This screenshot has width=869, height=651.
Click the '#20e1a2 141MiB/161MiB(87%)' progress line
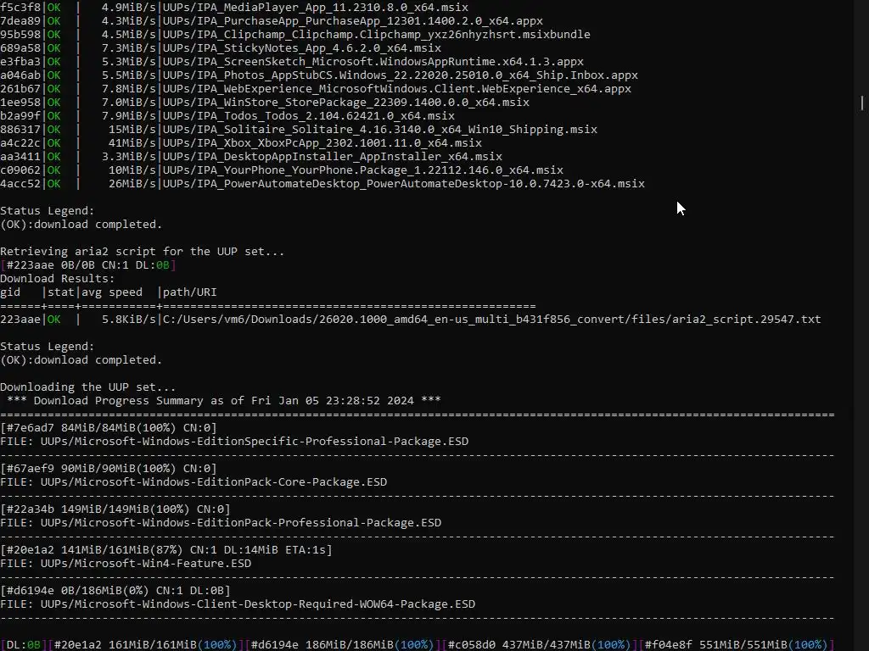click(166, 549)
